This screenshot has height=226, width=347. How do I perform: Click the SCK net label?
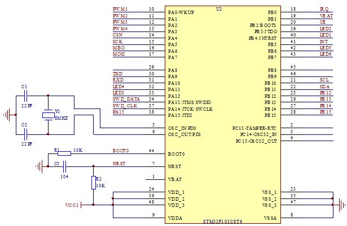click(117, 42)
